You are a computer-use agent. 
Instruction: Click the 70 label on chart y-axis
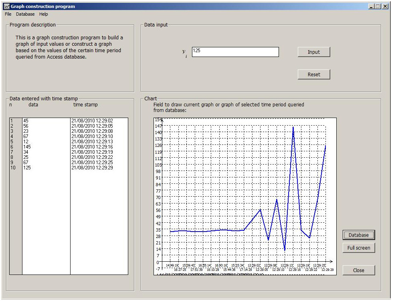[x=158, y=197]
